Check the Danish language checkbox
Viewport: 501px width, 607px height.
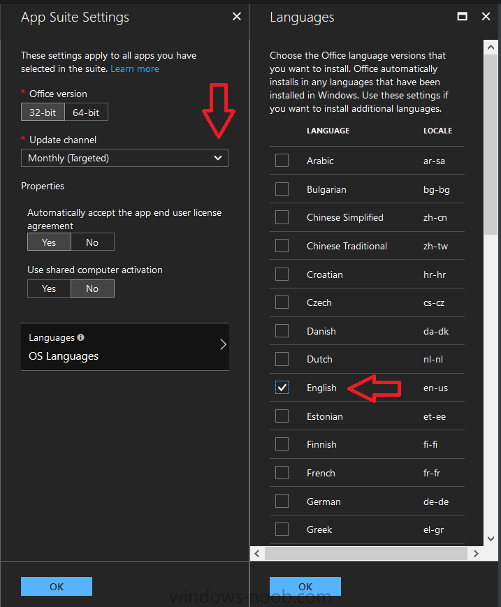pyautogui.click(x=282, y=330)
